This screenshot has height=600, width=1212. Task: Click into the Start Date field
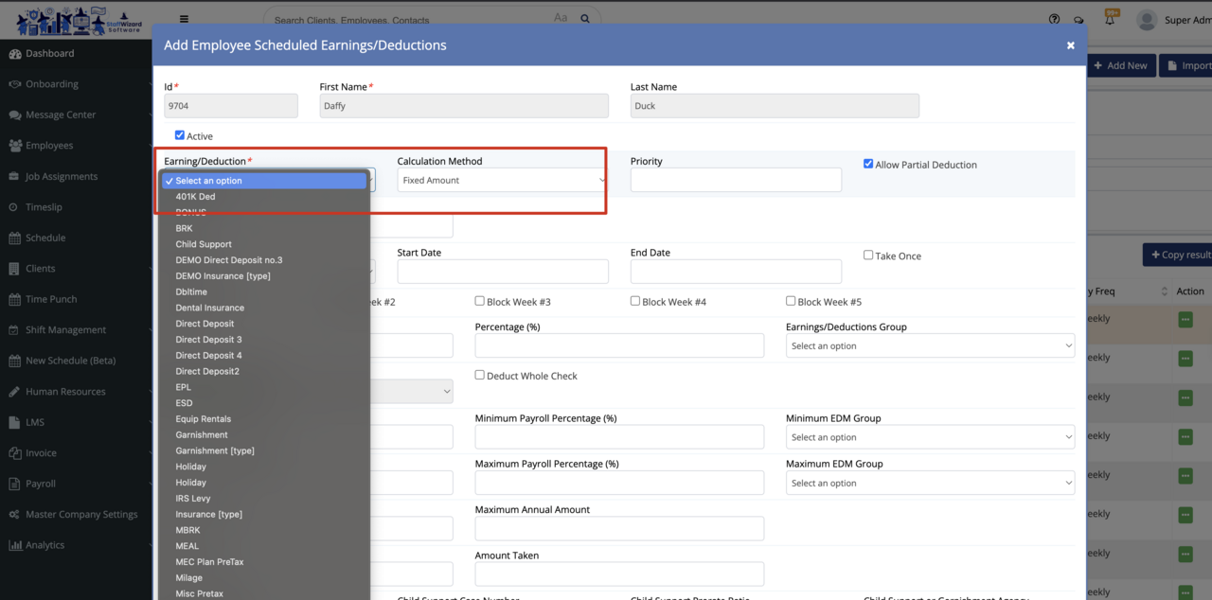click(502, 272)
